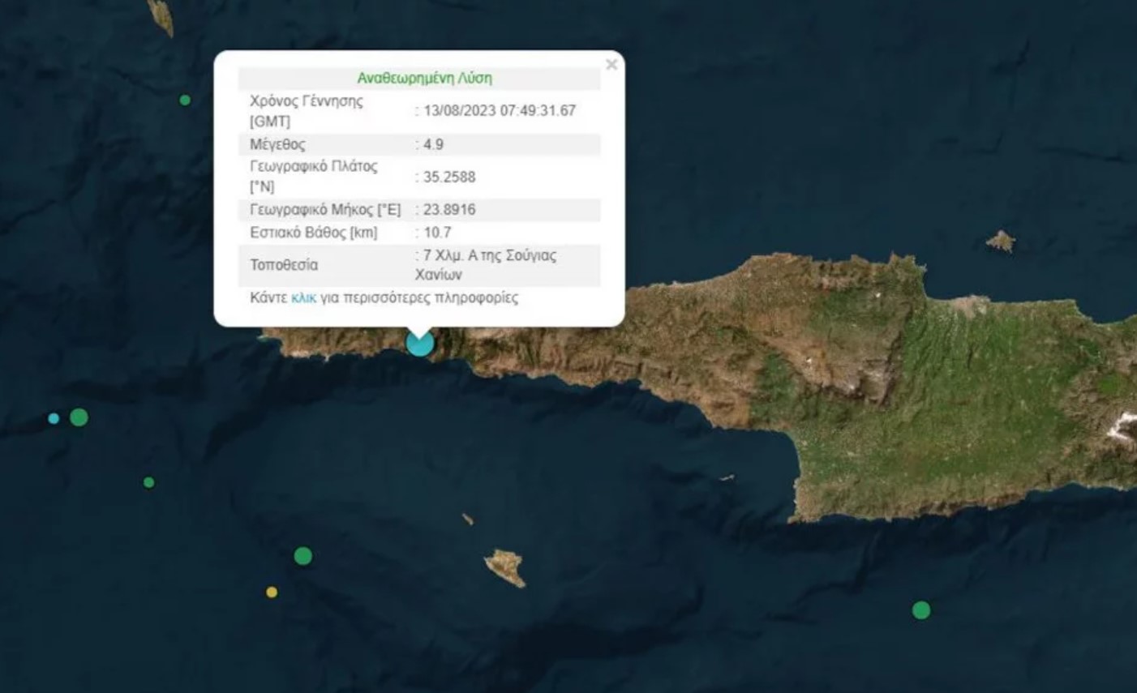Click the Τοποθεσία location label
This screenshot has height=693, width=1137.
284,266
